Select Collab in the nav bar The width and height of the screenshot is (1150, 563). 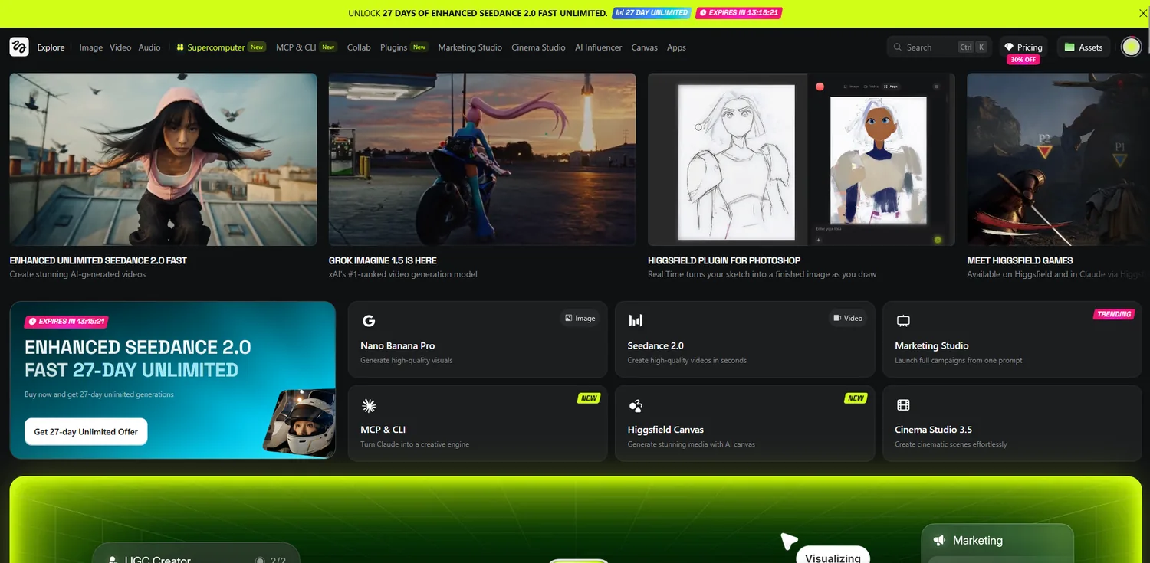[359, 47]
